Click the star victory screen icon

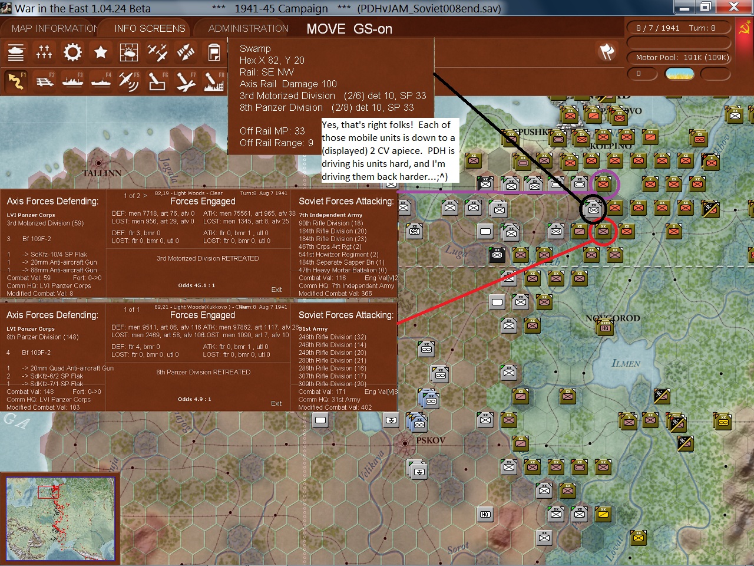tap(101, 53)
